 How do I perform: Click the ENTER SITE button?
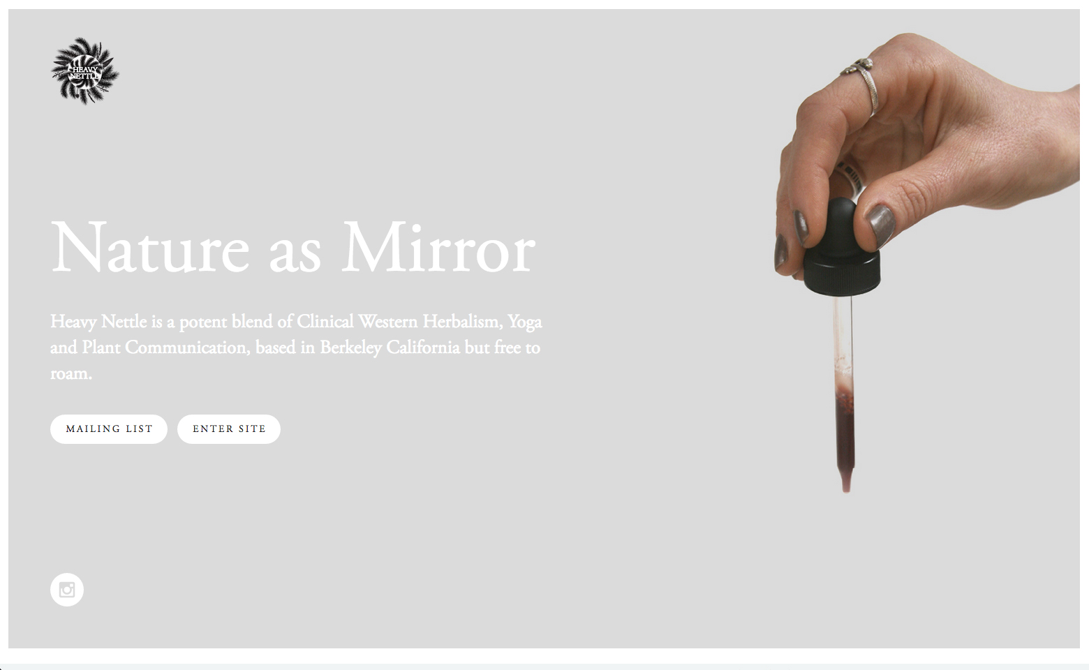(229, 429)
